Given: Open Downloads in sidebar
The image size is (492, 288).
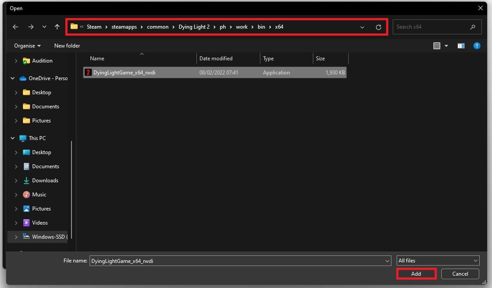Looking at the screenshot, I should 45,180.
